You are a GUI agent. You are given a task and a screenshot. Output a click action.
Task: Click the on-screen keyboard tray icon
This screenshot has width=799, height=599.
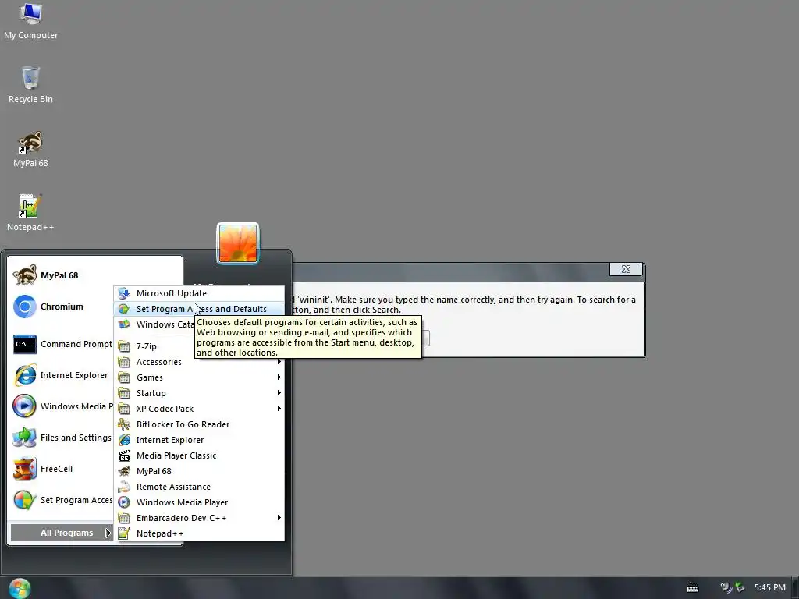tap(693, 588)
